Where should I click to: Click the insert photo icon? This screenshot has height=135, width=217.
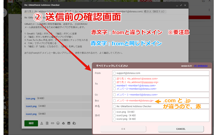point(69,123)
